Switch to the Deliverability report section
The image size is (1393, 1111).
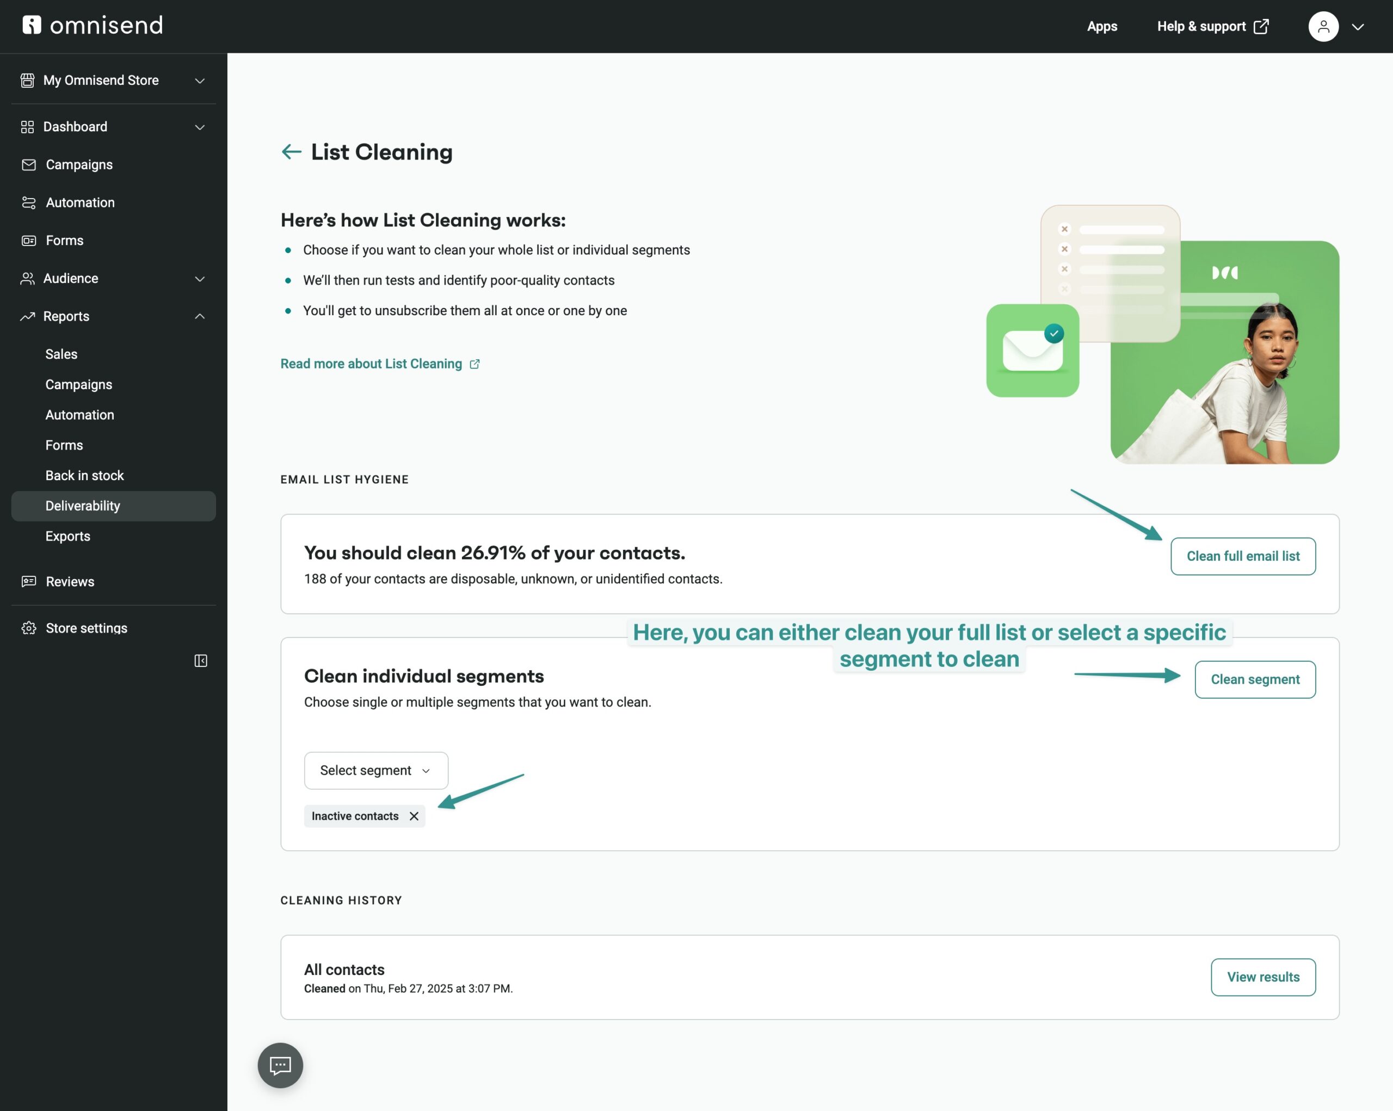(82, 505)
